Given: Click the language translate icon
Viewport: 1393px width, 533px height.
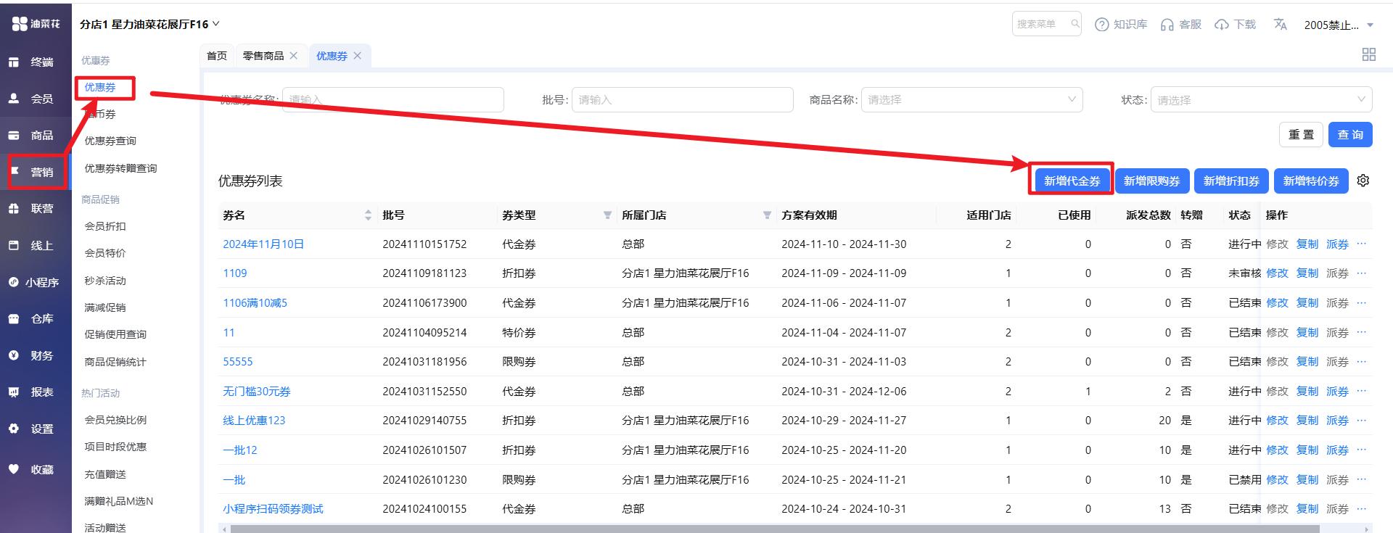Looking at the screenshot, I should tap(1281, 25).
